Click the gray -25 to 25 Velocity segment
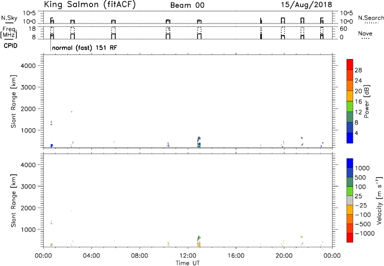Viewport: 384px width, 266px height. [350, 201]
